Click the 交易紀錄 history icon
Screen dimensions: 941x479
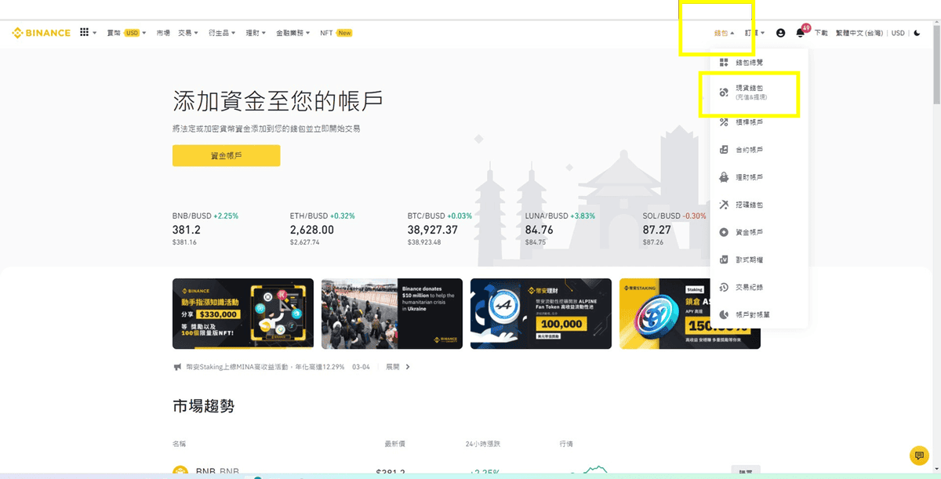pos(724,287)
